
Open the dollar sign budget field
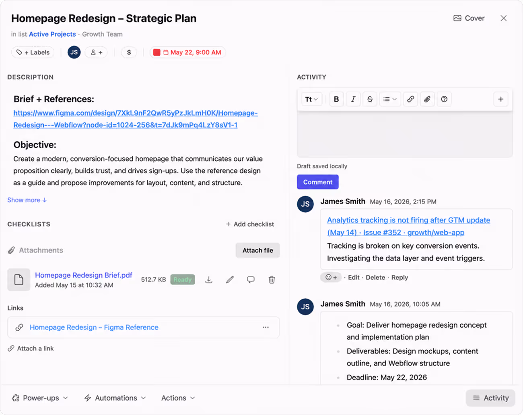point(129,52)
